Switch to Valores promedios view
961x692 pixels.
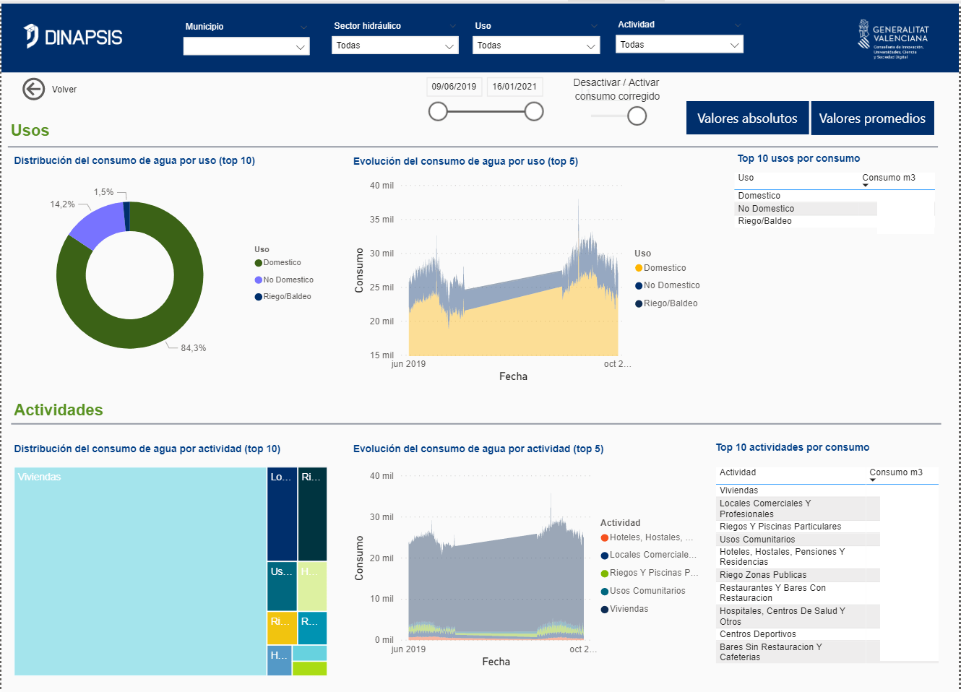pyautogui.click(x=872, y=118)
